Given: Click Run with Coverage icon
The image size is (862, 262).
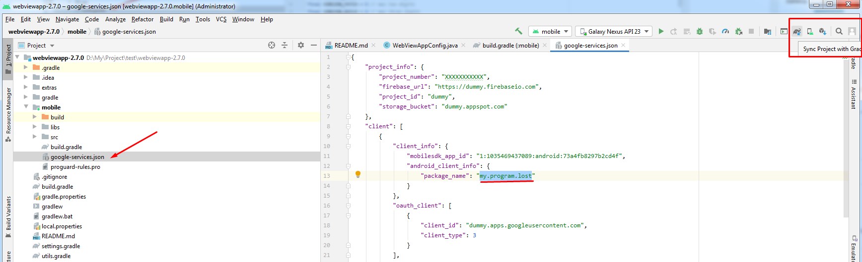Looking at the screenshot, I should (x=713, y=32).
